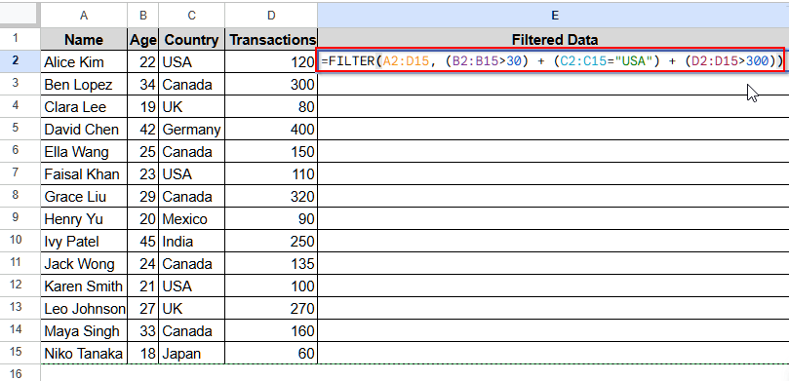Image resolution: width=789 pixels, height=381 pixels.
Task: Select row 2 header
Action: click(15, 60)
